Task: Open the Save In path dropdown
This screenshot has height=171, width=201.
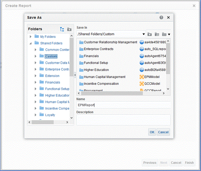Action: click(144, 34)
